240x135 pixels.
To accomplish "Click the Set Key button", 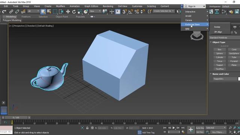I will 200,132.
